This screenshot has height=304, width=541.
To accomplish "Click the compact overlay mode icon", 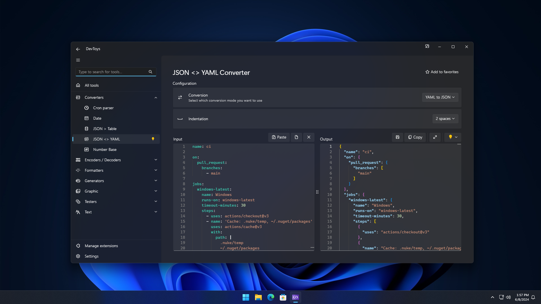I will 427,46.
